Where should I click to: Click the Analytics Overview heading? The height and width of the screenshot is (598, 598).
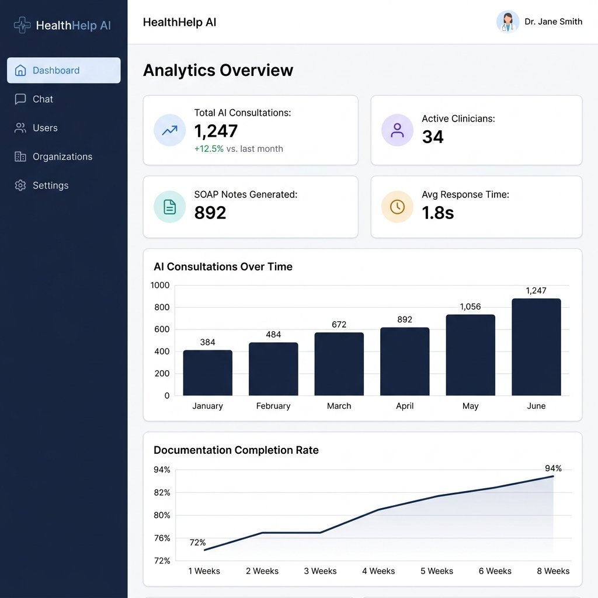coord(218,70)
